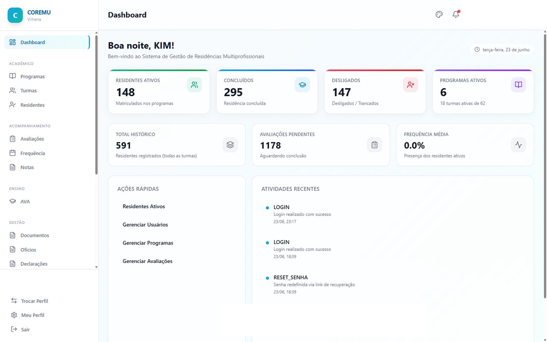This screenshot has height=342, width=547.
Task: Open Documentos menu item
Action: tap(47, 235)
